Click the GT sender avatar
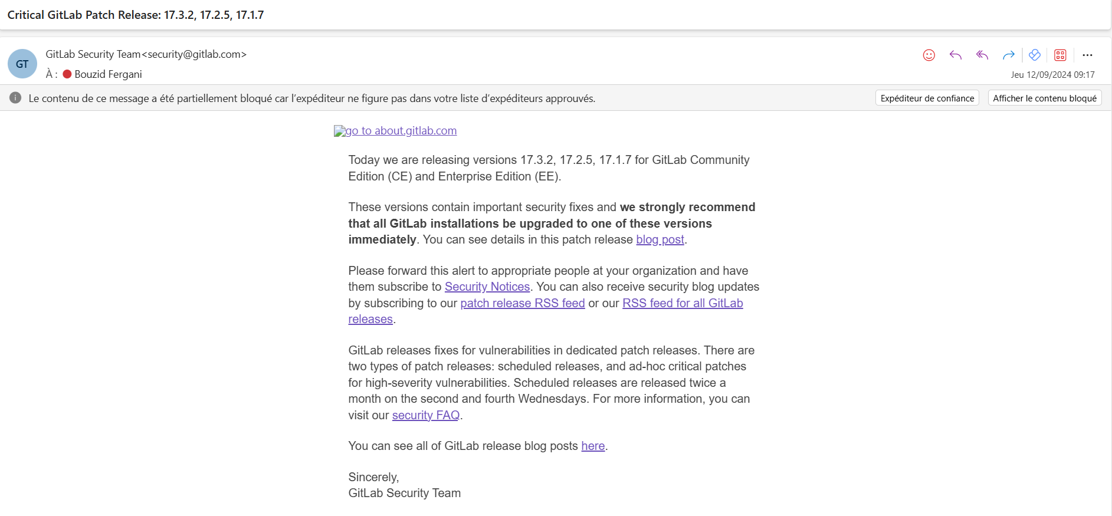This screenshot has width=1112, height=516. pyautogui.click(x=22, y=64)
